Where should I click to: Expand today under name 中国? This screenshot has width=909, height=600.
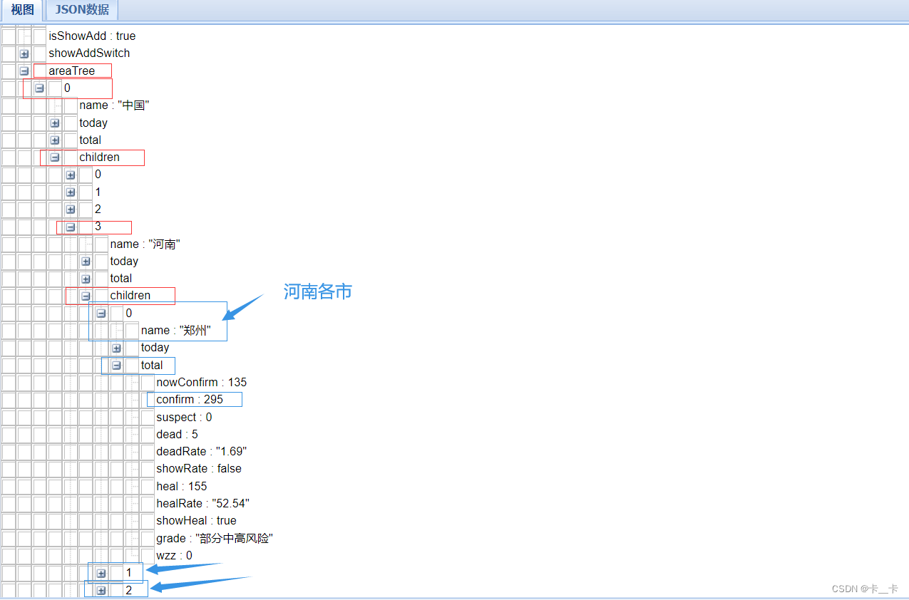55,123
